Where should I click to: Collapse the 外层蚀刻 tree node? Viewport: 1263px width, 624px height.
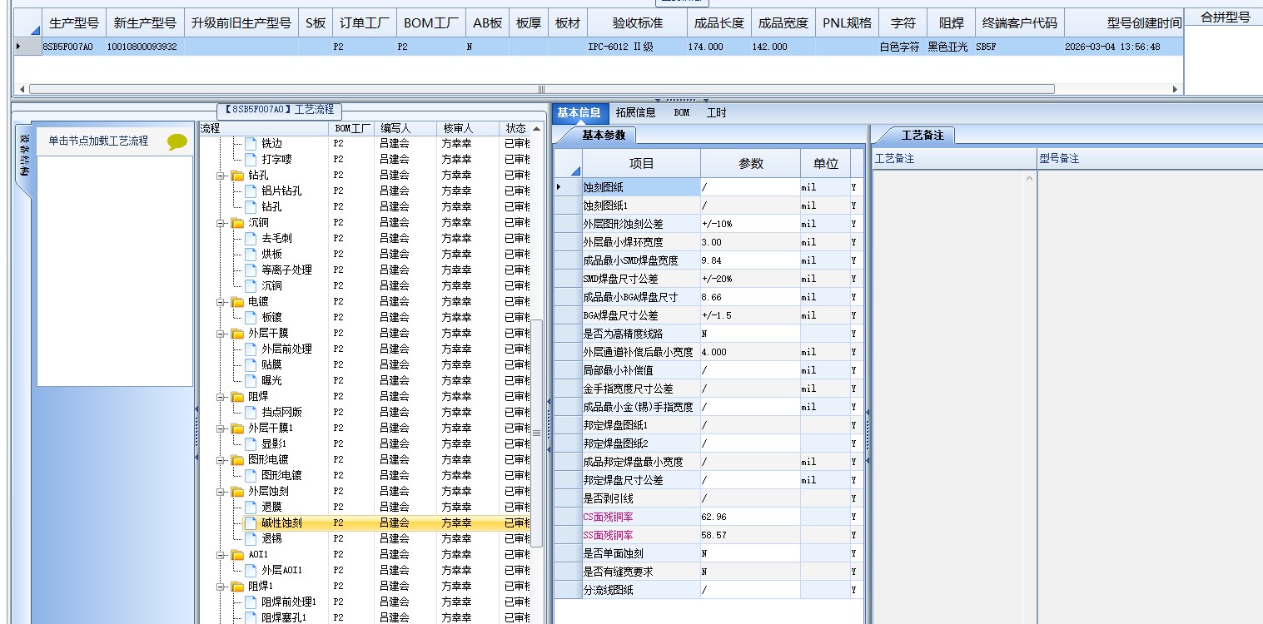click(221, 492)
